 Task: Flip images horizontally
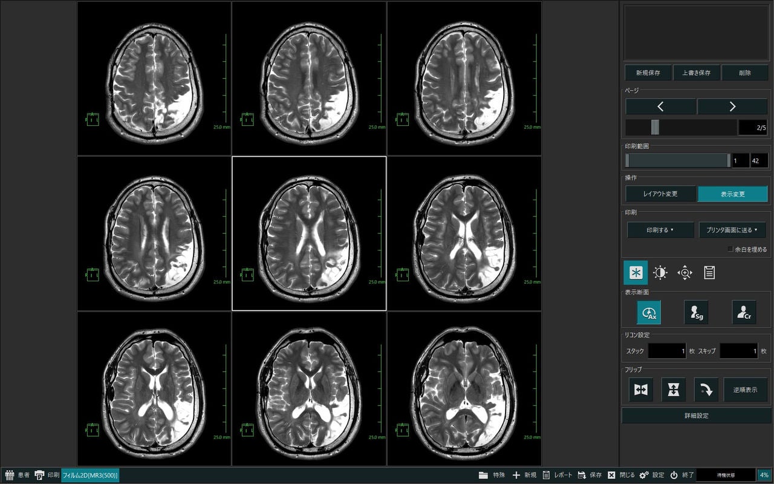point(641,390)
